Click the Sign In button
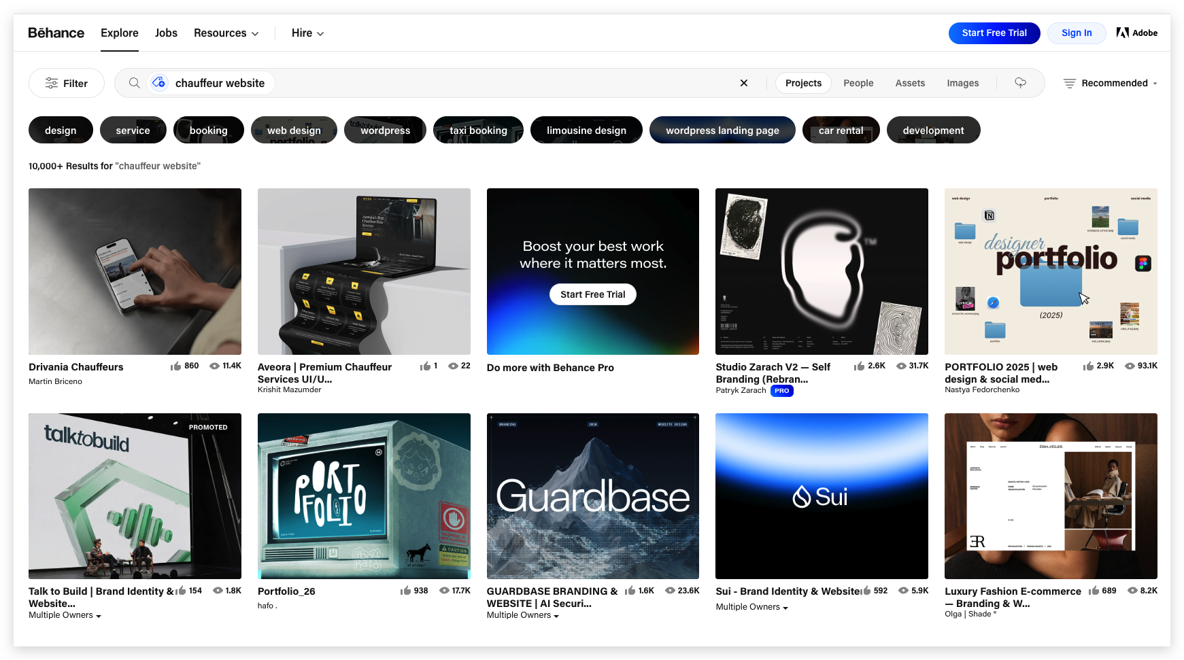 click(x=1077, y=33)
